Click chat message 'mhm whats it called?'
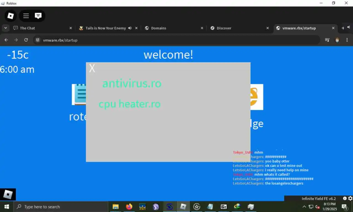 pyautogui.click(x=272, y=174)
